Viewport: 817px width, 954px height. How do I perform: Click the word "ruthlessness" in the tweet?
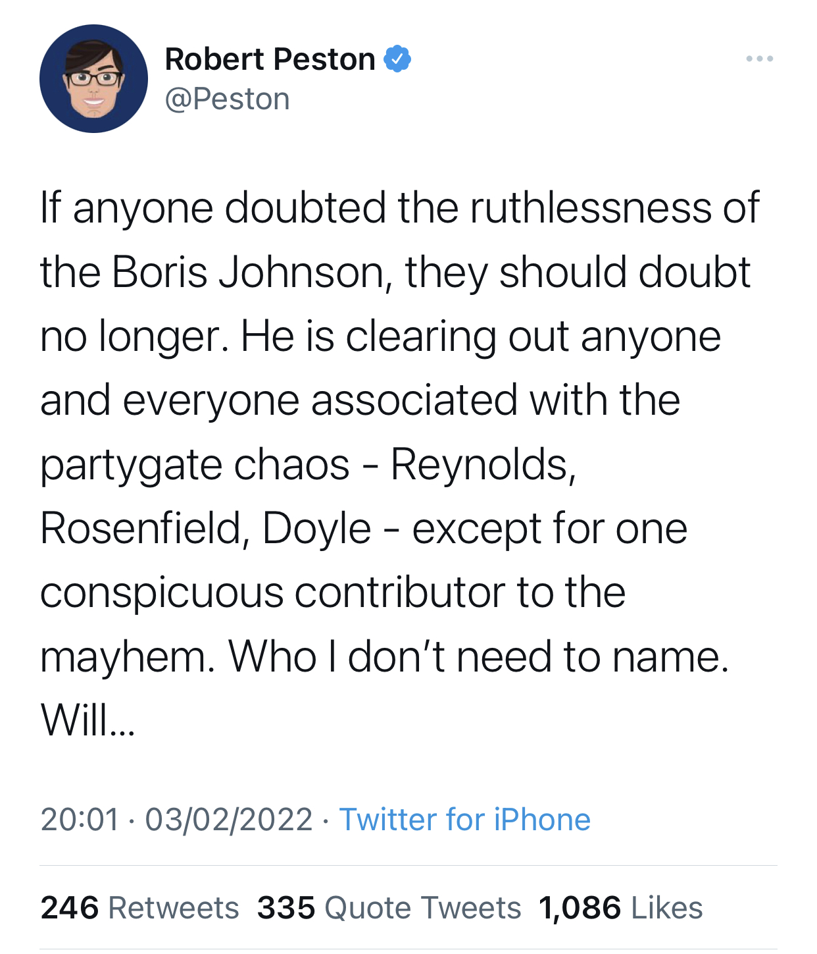pyautogui.click(x=591, y=208)
